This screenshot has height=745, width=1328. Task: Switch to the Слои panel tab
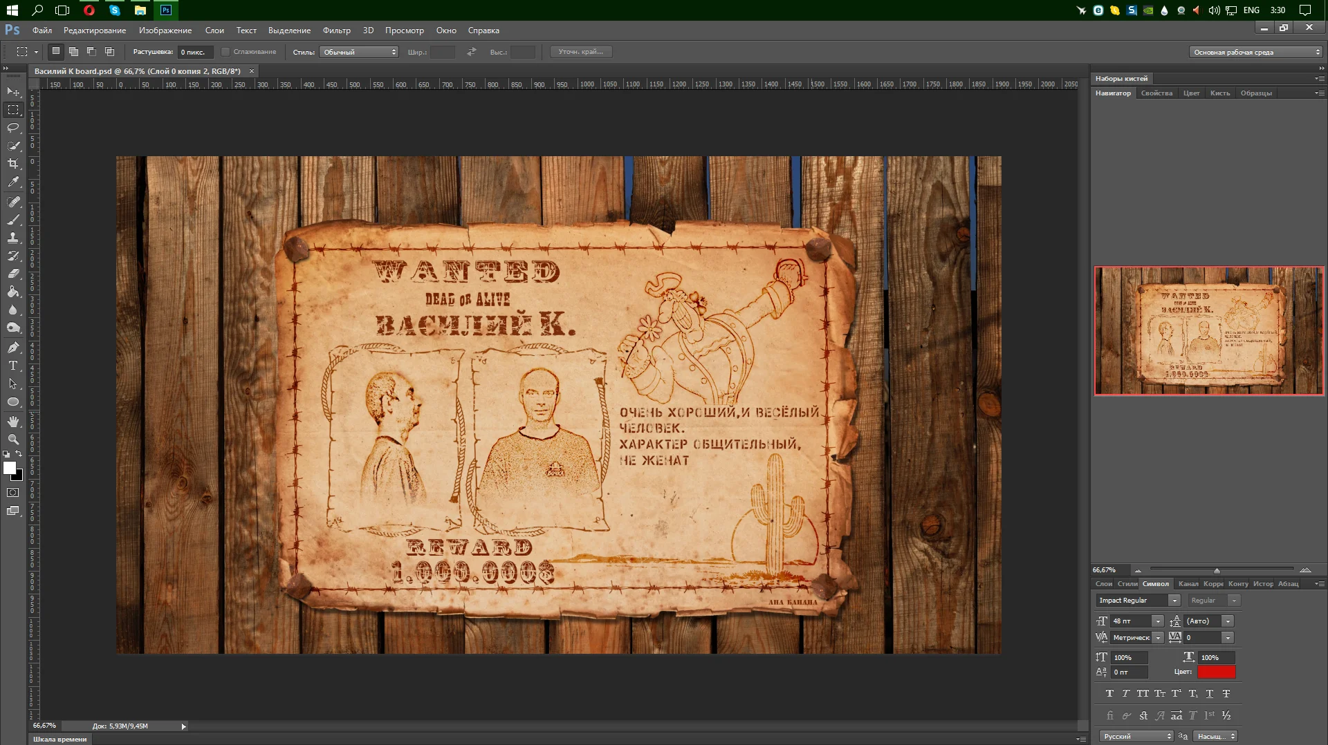pyautogui.click(x=1104, y=584)
